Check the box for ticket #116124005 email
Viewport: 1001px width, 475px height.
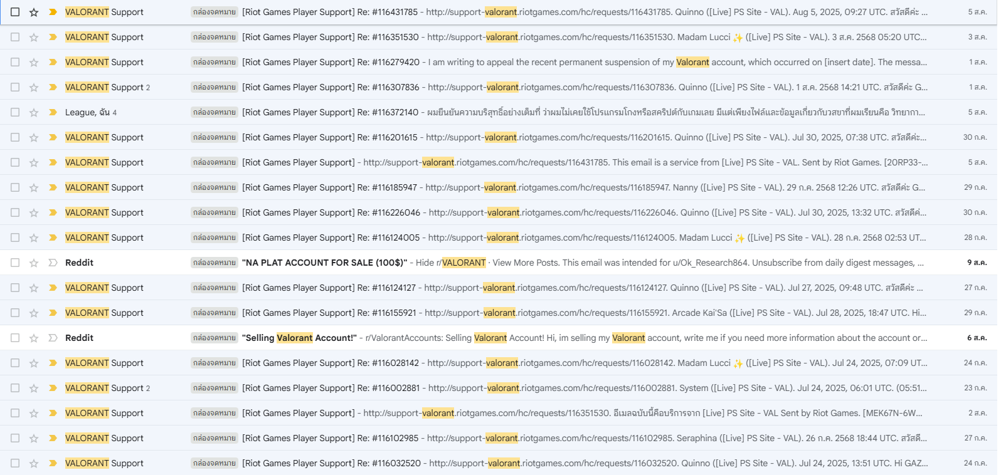[x=15, y=237]
